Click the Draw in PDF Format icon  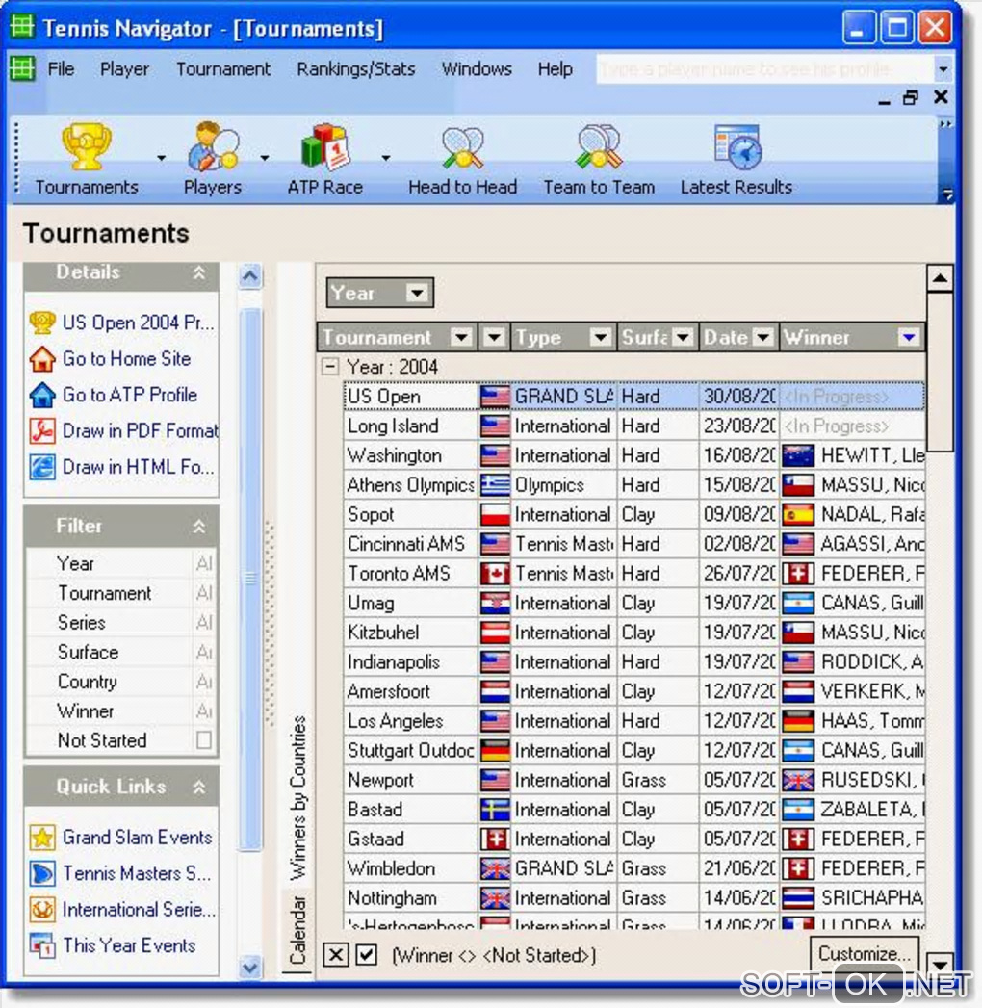coord(41,430)
